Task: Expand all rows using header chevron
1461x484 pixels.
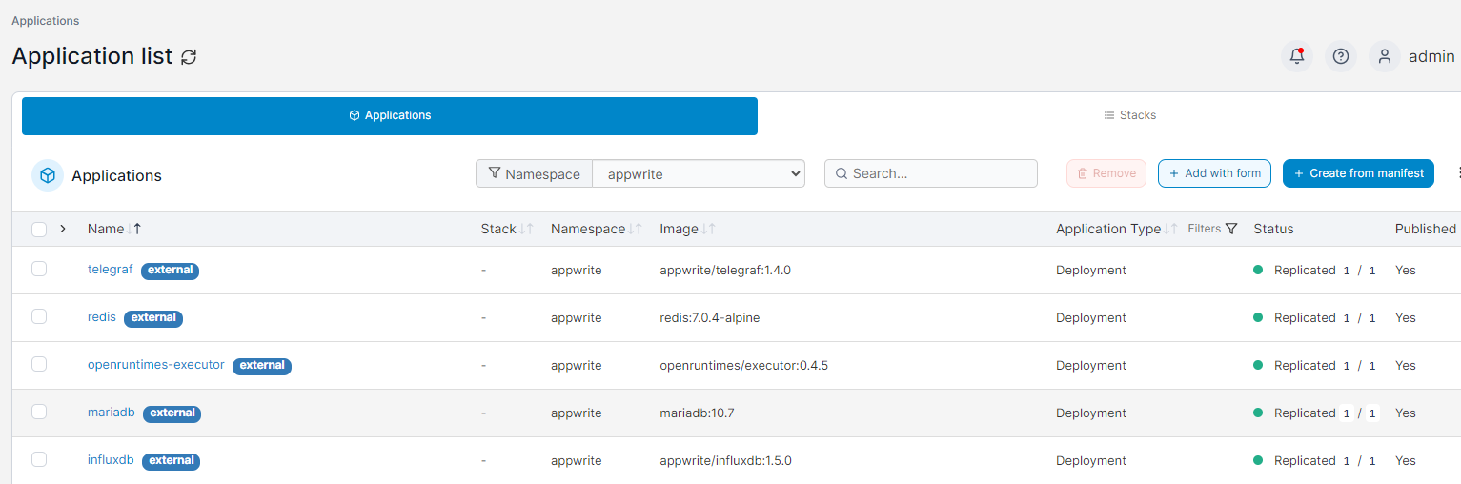Action: pos(63,229)
